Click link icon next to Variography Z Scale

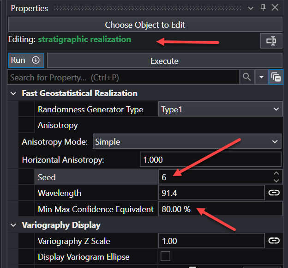click(x=274, y=241)
